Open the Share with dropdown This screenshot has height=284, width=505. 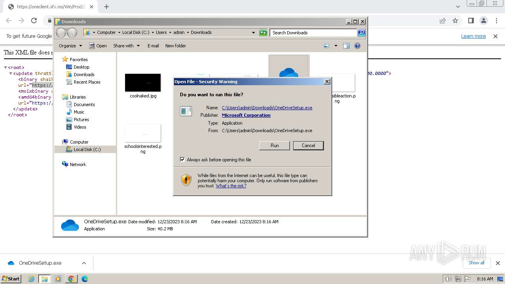[x=126, y=46]
